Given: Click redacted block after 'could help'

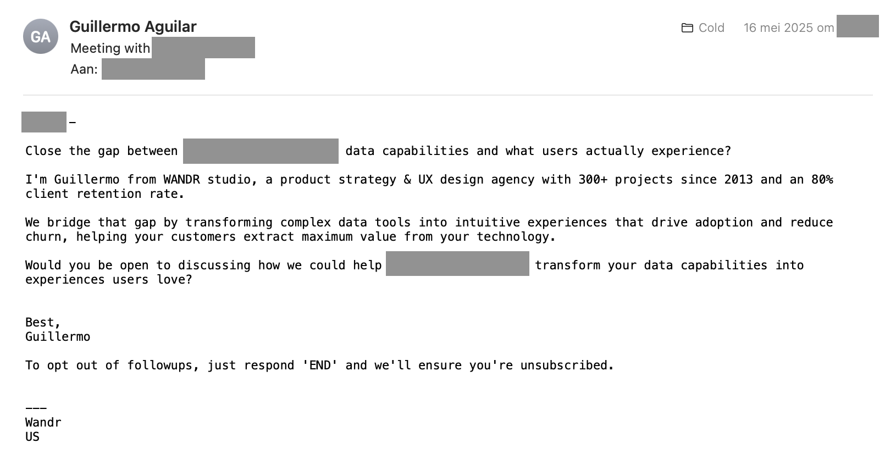Looking at the screenshot, I should (x=457, y=264).
